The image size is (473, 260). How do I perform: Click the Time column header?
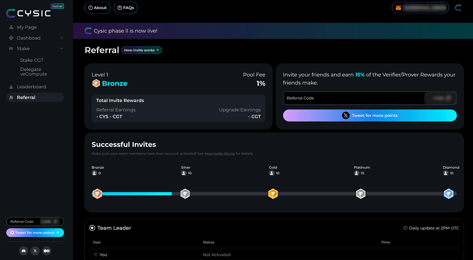tap(385, 242)
